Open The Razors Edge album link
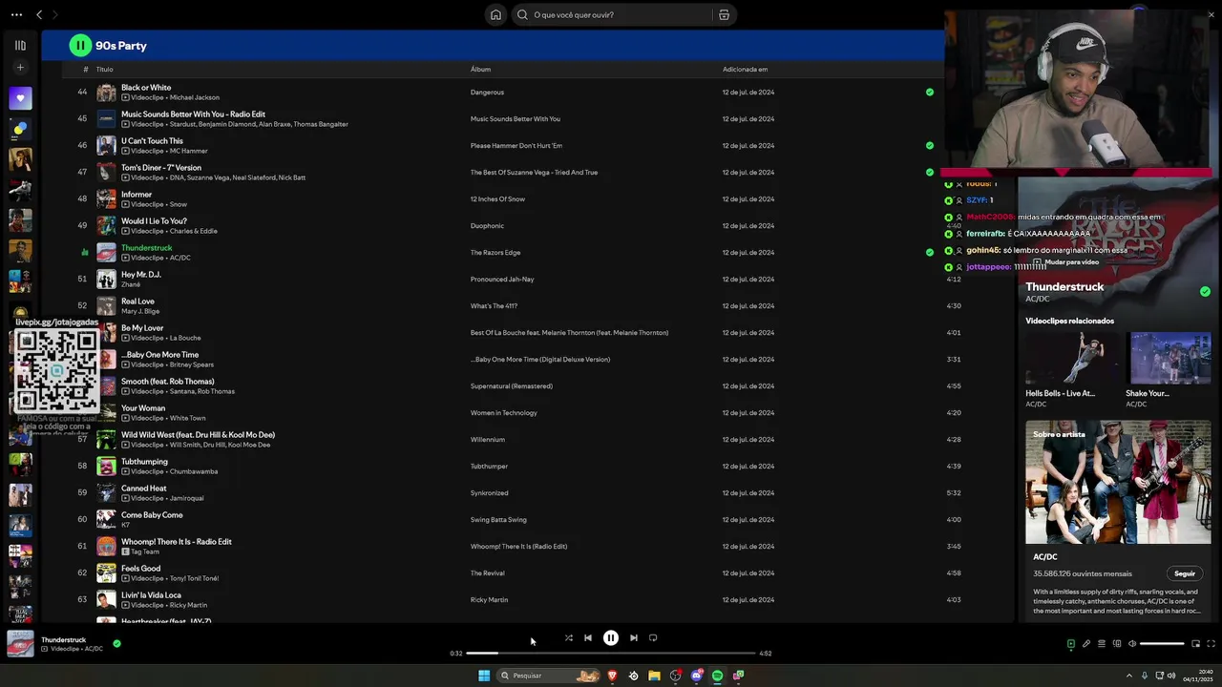Image resolution: width=1222 pixels, height=687 pixels. [495, 253]
